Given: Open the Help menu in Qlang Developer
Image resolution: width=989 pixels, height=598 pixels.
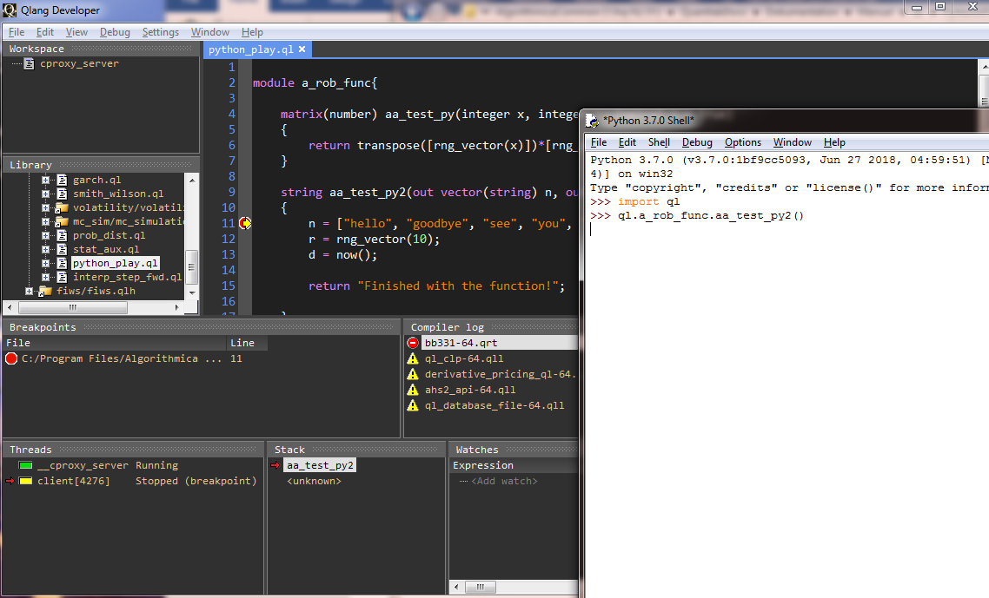Looking at the screenshot, I should tap(252, 32).
